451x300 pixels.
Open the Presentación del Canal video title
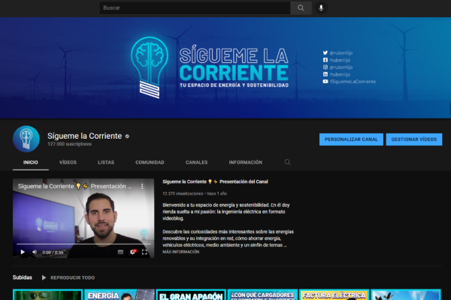pyautogui.click(x=215, y=181)
